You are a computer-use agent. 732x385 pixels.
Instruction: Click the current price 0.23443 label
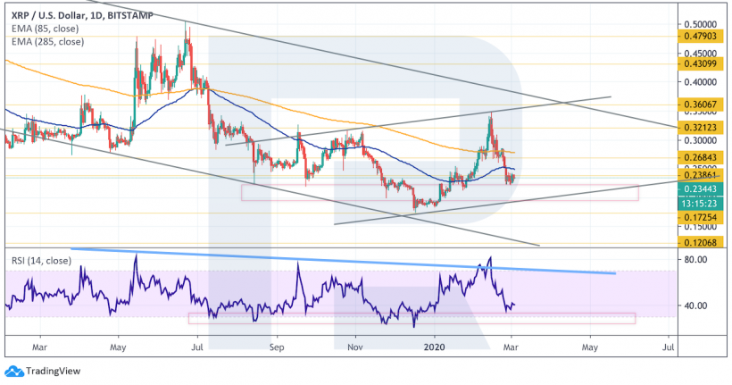pos(700,188)
